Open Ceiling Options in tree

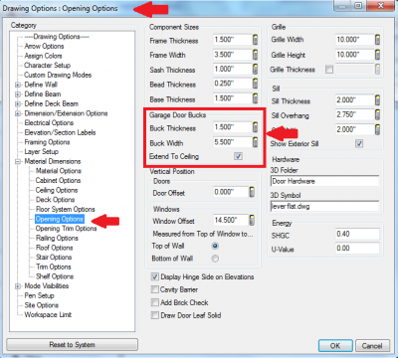click(57, 190)
